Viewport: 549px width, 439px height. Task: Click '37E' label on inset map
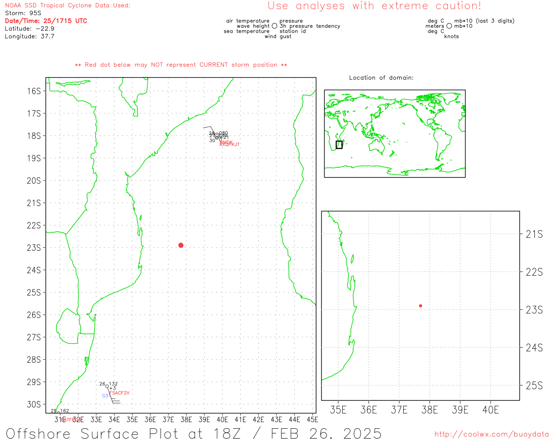399,410
